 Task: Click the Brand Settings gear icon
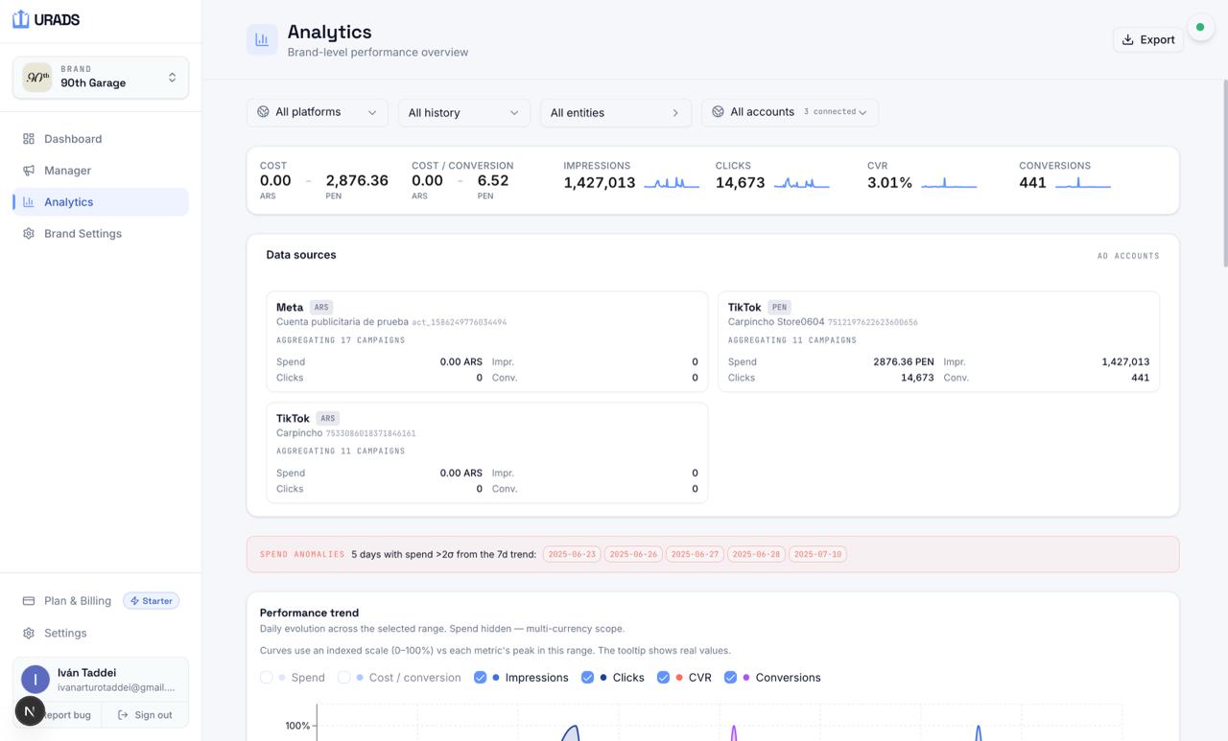pos(29,234)
